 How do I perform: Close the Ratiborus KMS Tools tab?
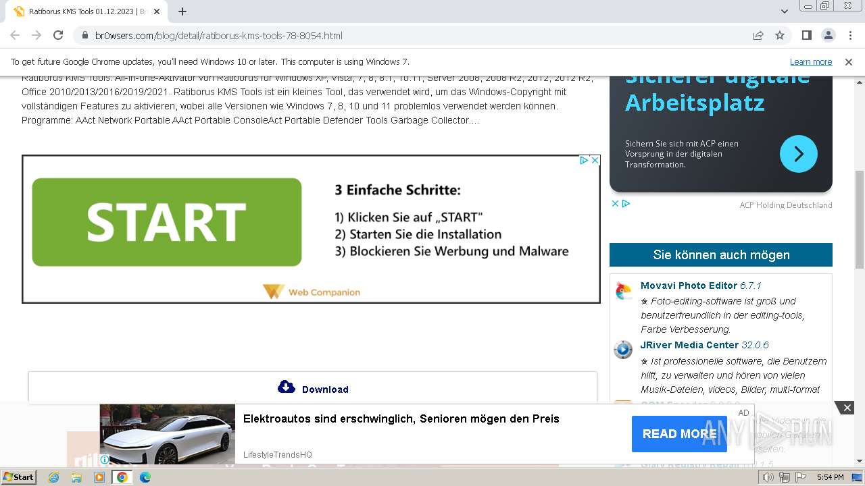coord(157,11)
